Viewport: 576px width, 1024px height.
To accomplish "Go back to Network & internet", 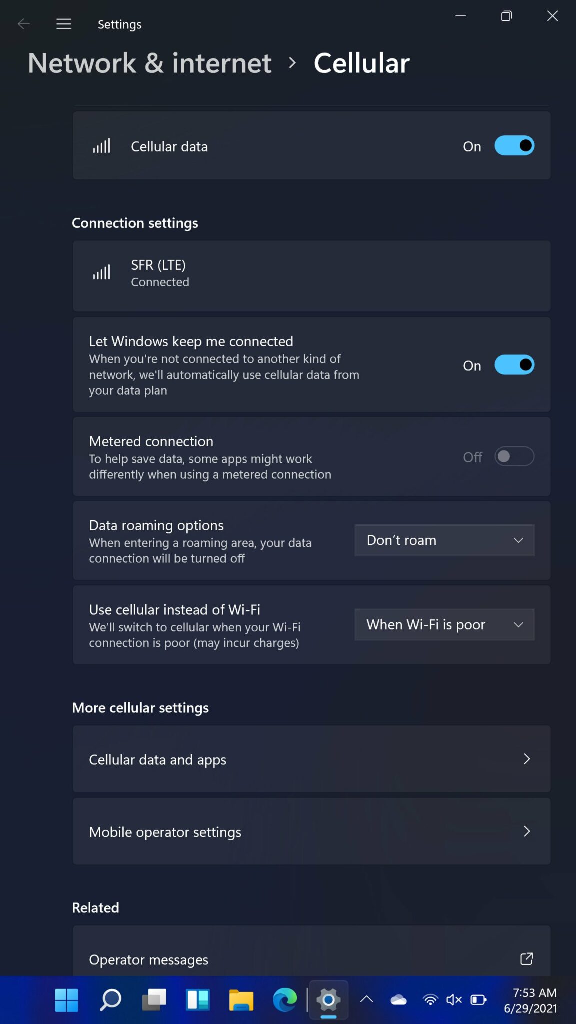I will click(149, 63).
